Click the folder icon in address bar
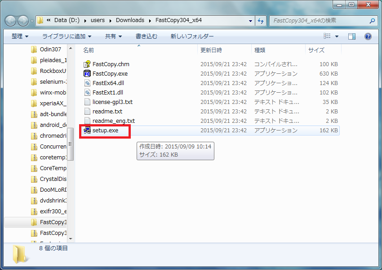The image size is (382, 270). point(40,20)
